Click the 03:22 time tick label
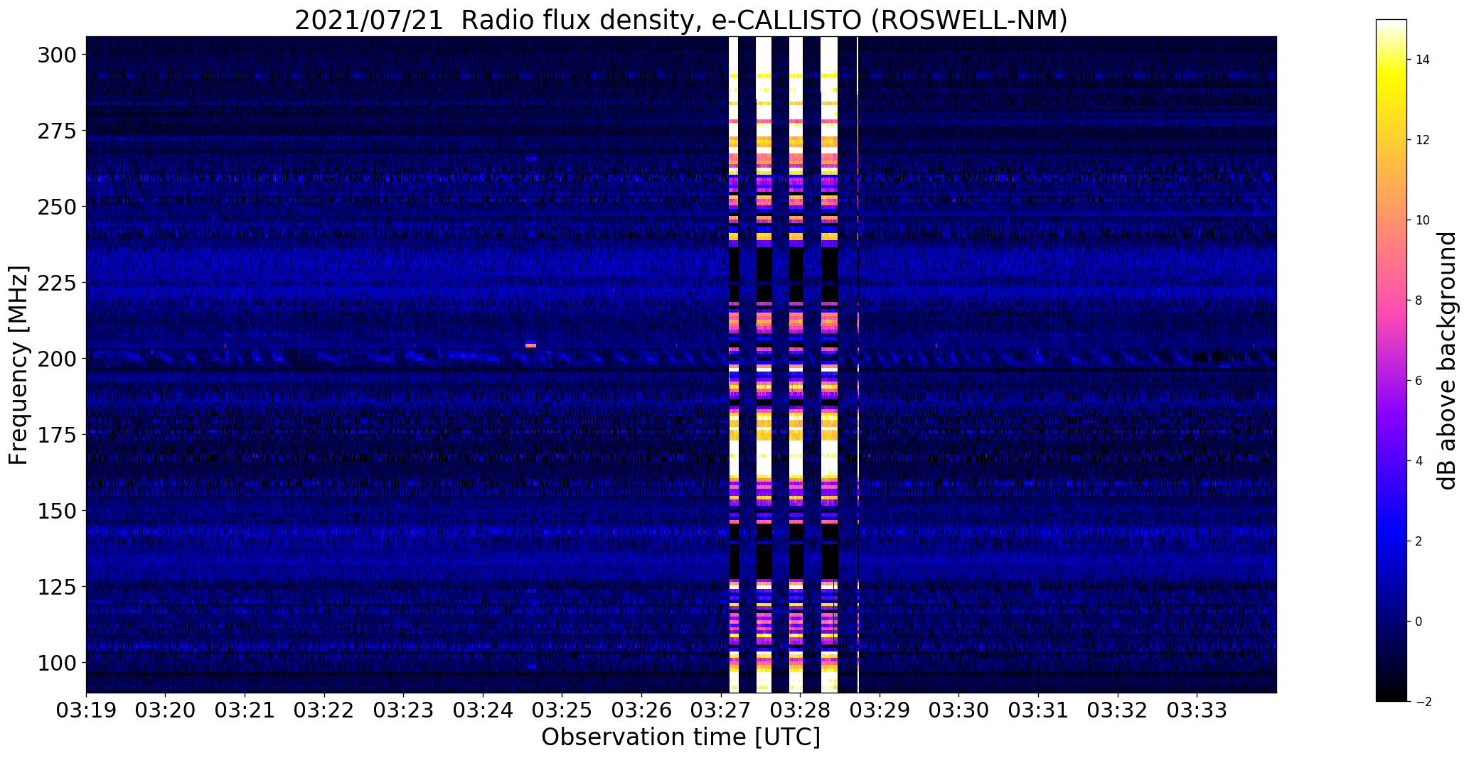This screenshot has height=758, width=1469. click(324, 710)
